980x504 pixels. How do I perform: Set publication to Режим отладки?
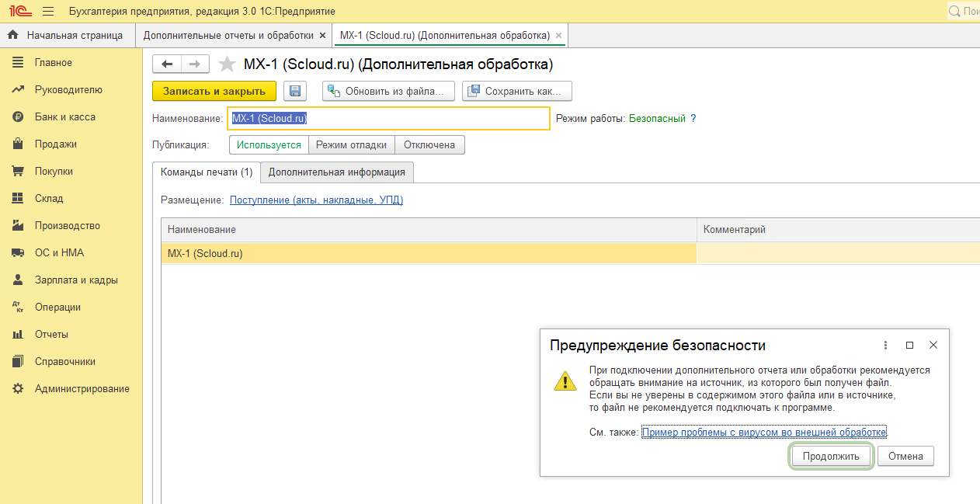(x=352, y=144)
